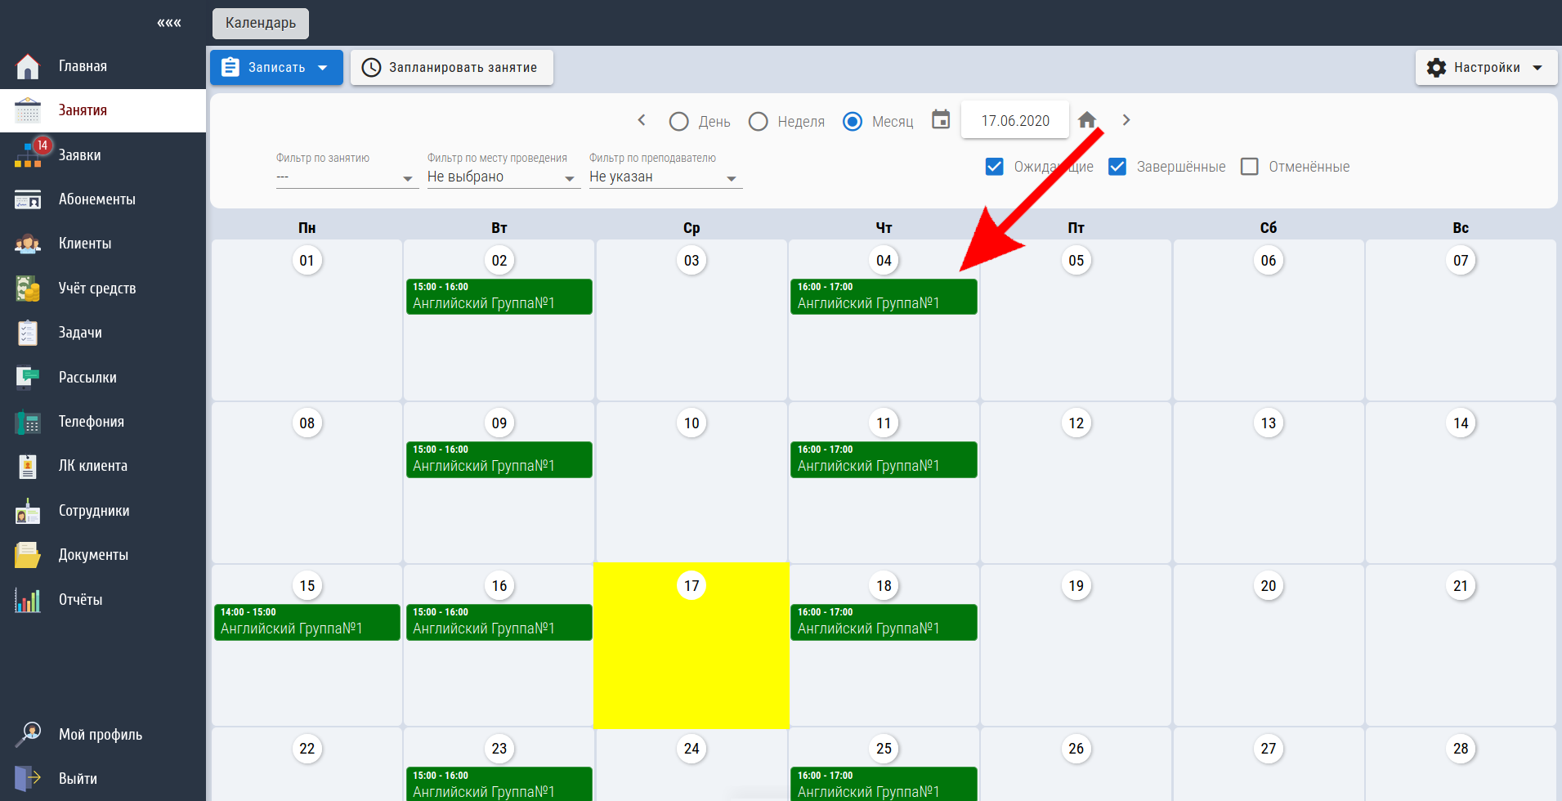This screenshot has height=801, width=1562.
Task: Click the Выйти exit door icon
Action: pyautogui.click(x=28, y=779)
